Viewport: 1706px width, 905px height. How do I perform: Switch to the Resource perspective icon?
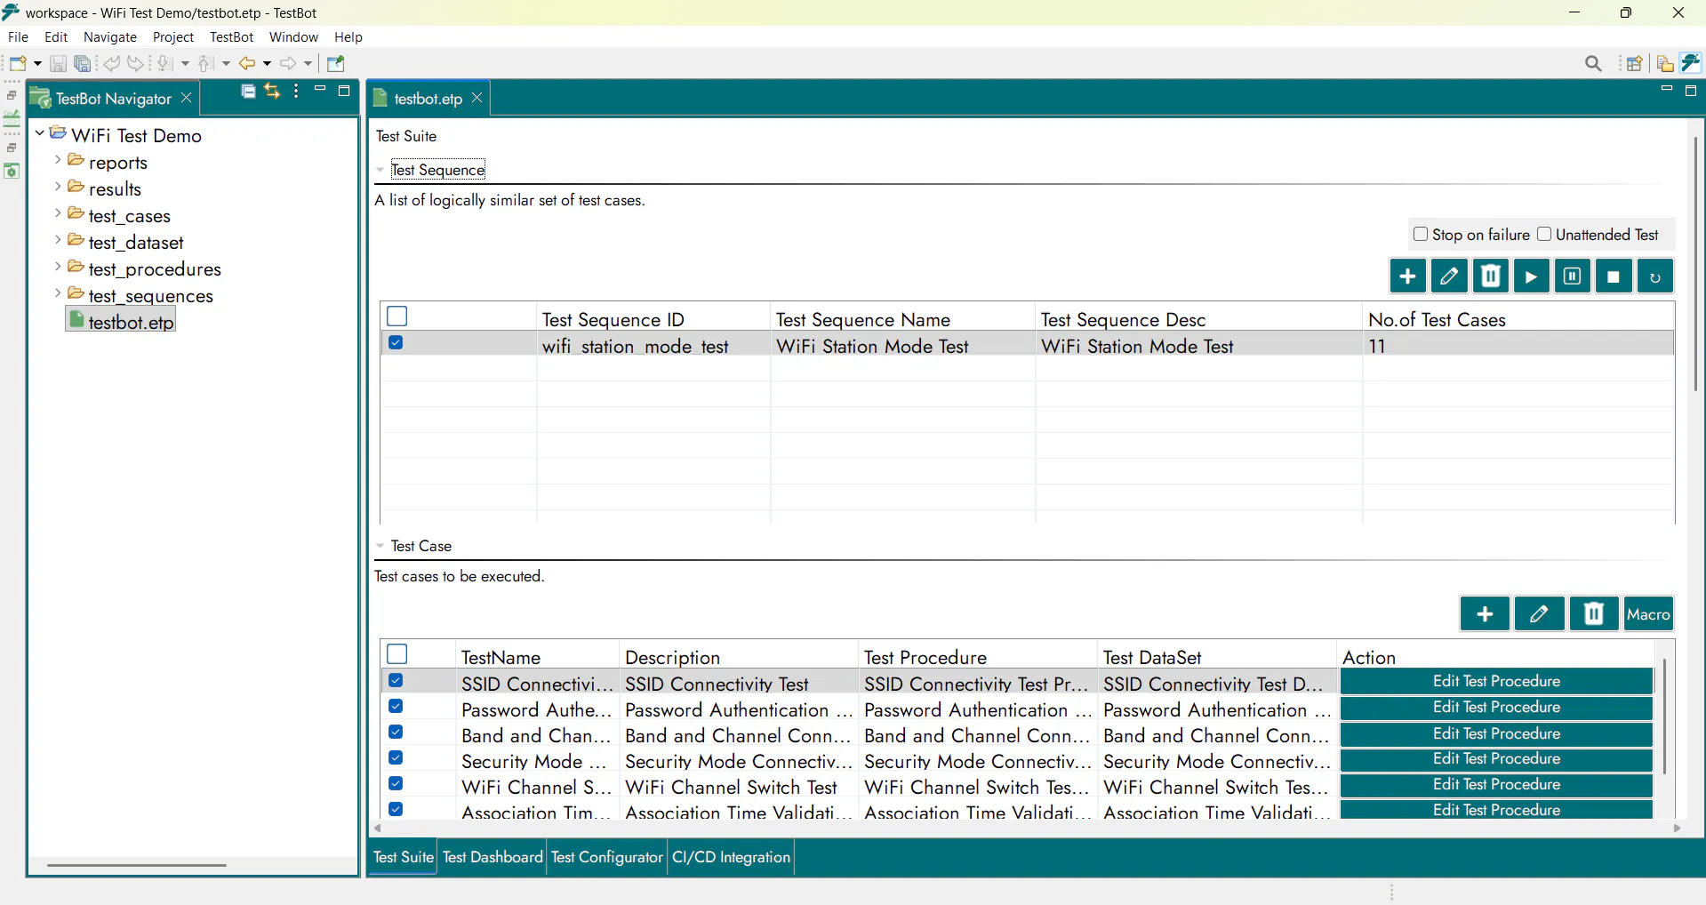pyautogui.click(x=1665, y=63)
